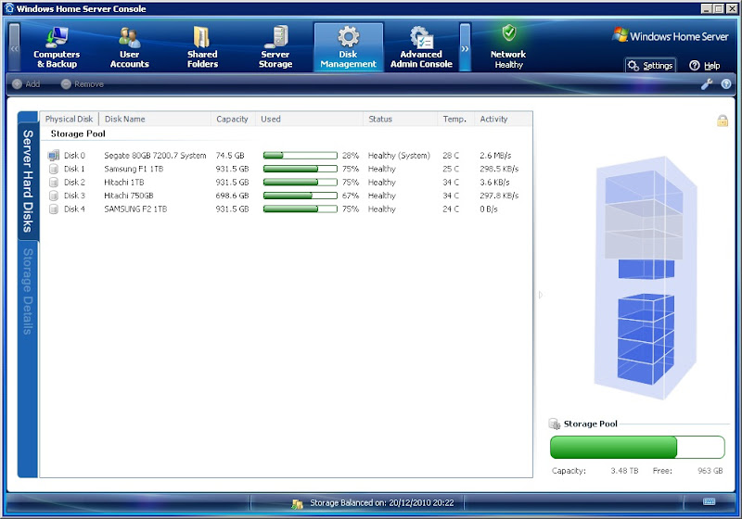Image resolution: width=742 pixels, height=519 pixels.
Task: Click the blue help question icon
Action: 726,84
